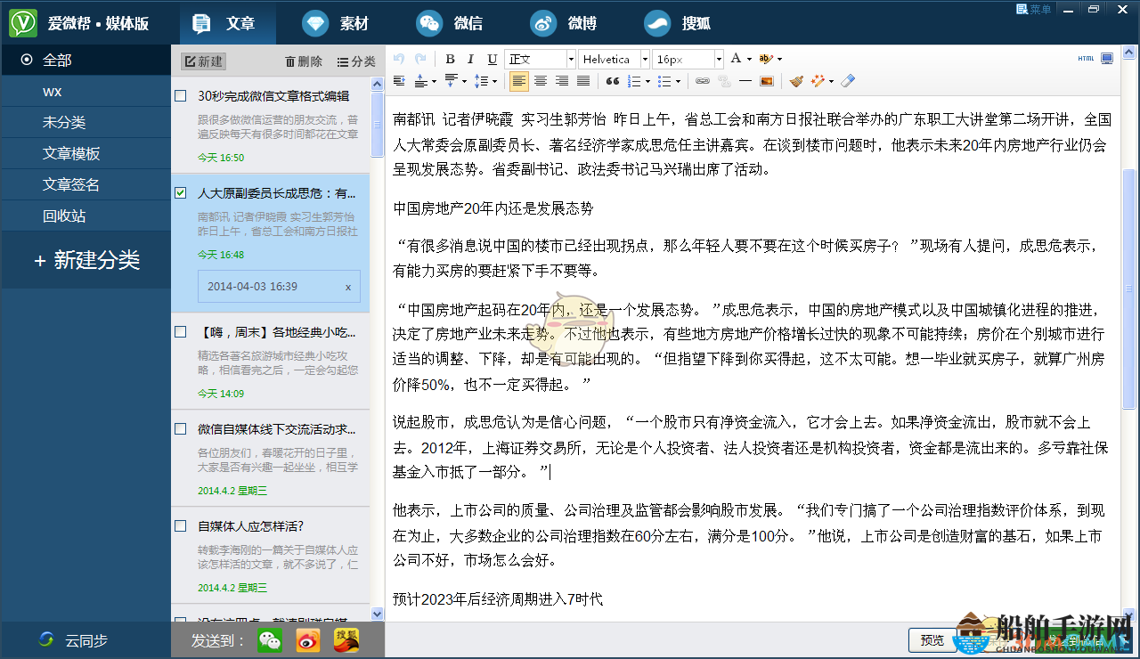1140x659 pixels.
Task: Toggle underline formatting
Action: [x=493, y=59]
